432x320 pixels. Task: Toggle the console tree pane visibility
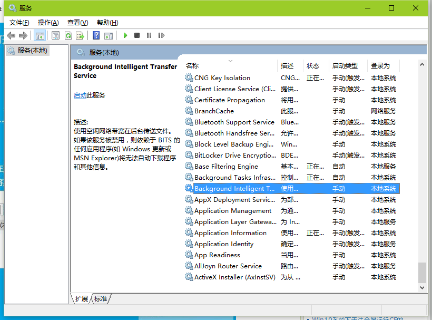click(x=40, y=35)
